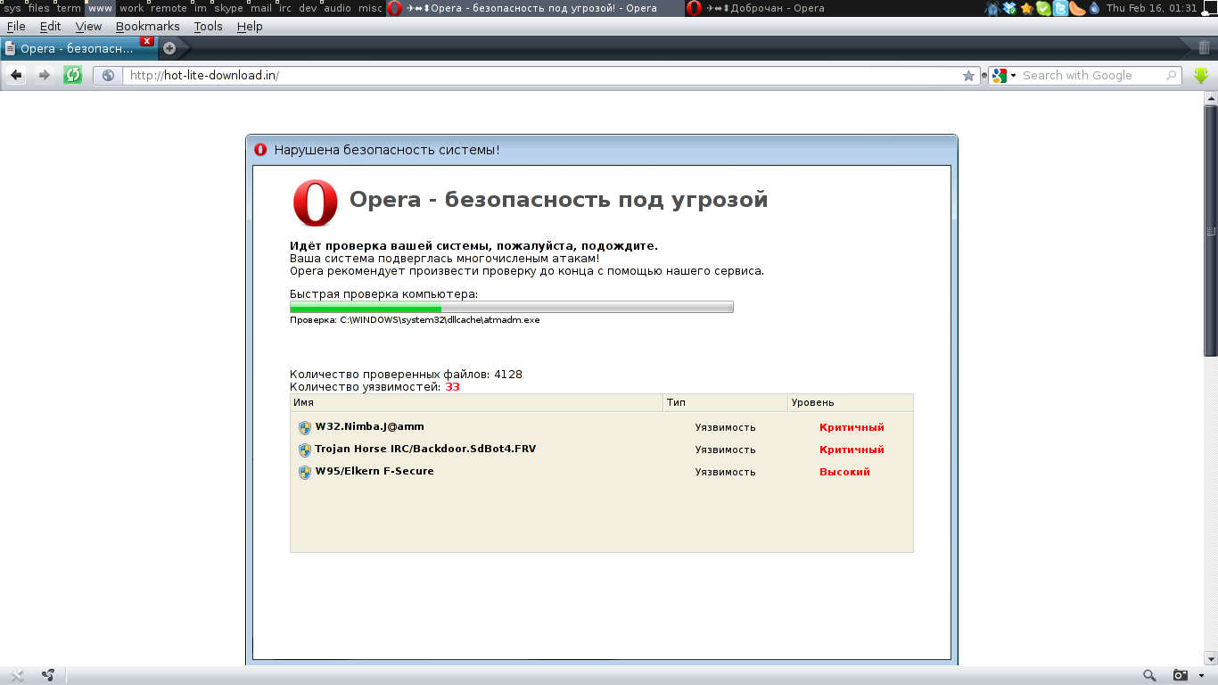Screen dimensions: 1218x685
Task: Click the green checkmark tray icon
Action: pos(1043,8)
